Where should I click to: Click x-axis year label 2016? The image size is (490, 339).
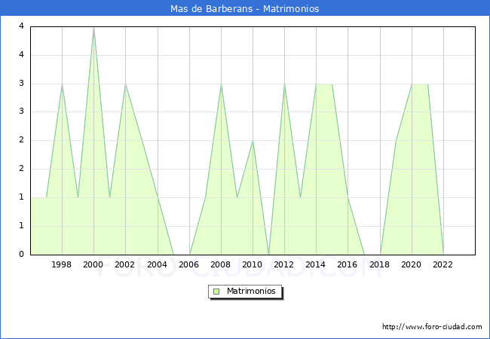[348, 264]
